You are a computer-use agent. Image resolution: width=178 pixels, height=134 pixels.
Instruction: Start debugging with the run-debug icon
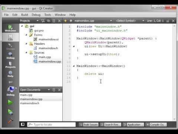tap(10, 112)
